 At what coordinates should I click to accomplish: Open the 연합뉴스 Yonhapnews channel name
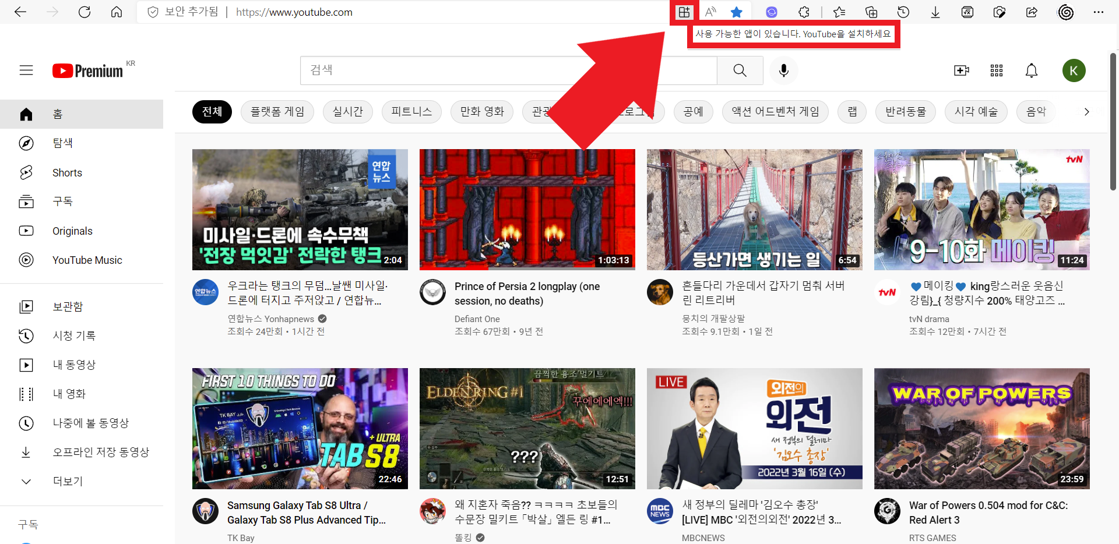[x=271, y=319]
